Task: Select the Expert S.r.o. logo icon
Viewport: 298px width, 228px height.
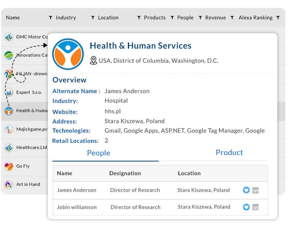Action: [x=9, y=92]
